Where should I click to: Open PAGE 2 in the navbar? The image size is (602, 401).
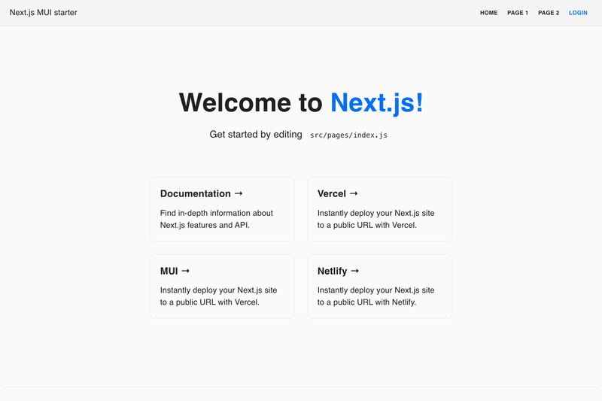tap(549, 13)
